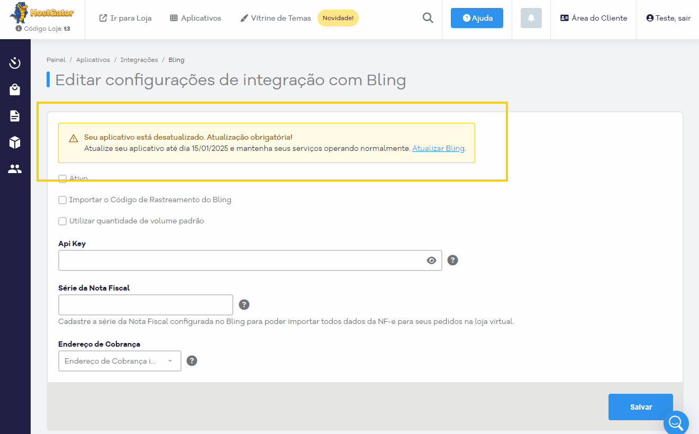Focus the Api Key input field
The width and height of the screenshot is (699, 434).
(250, 260)
